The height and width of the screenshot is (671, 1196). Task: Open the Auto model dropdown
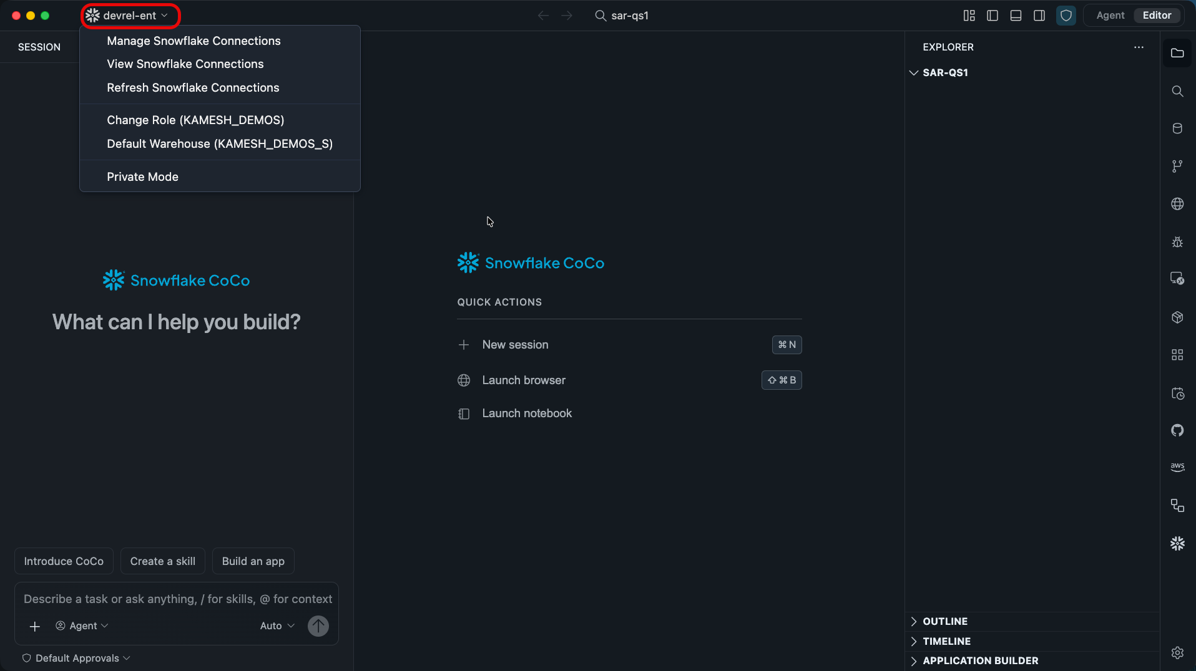click(277, 626)
